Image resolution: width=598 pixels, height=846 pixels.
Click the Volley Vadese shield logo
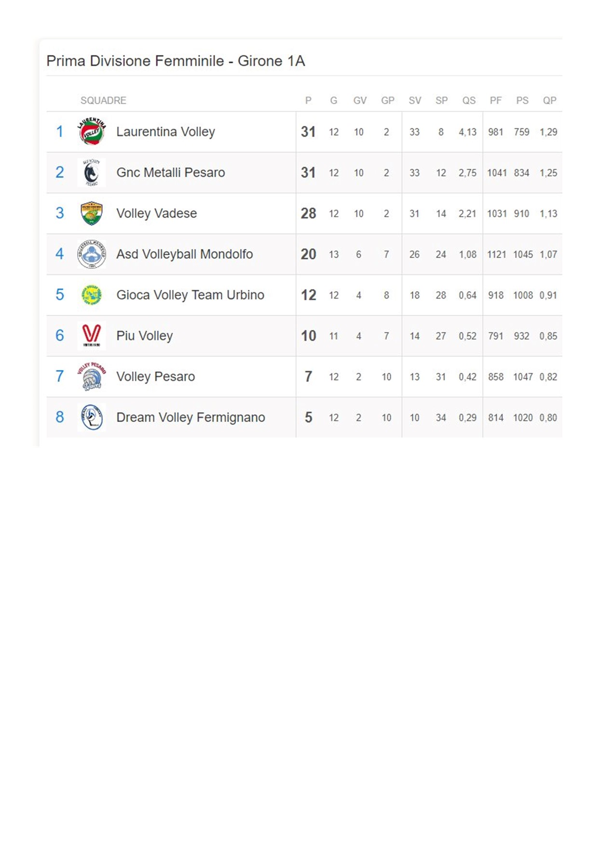pos(92,213)
